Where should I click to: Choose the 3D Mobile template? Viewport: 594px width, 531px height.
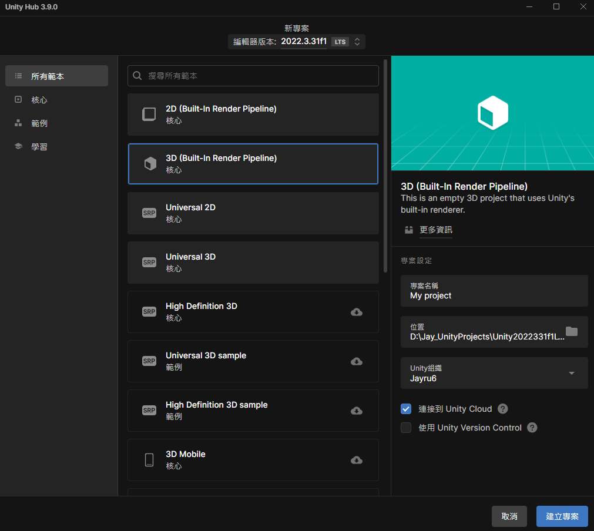click(253, 460)
